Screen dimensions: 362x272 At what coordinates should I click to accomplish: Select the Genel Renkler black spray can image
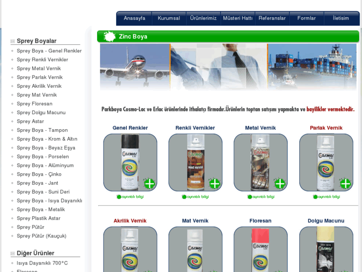point(130,162)
